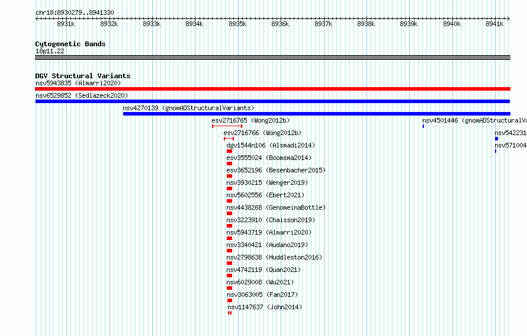Viewport: 527px width, 336px height.
Task: Click red block under nsv4742119
Action: [x=230, y=276]
